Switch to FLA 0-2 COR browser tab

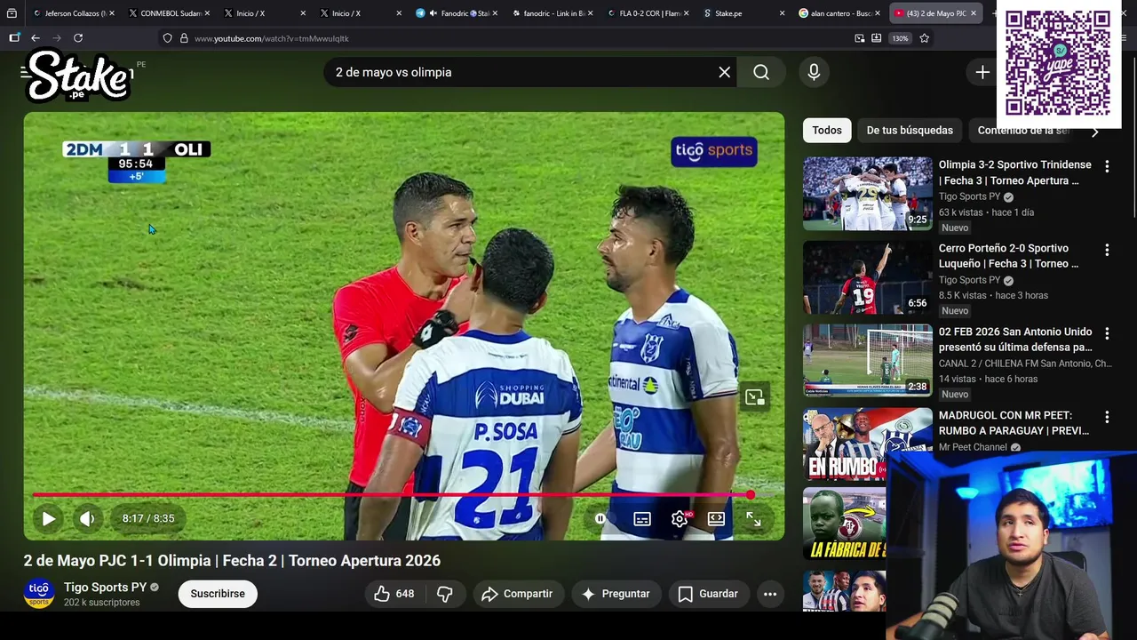[647, 13]
